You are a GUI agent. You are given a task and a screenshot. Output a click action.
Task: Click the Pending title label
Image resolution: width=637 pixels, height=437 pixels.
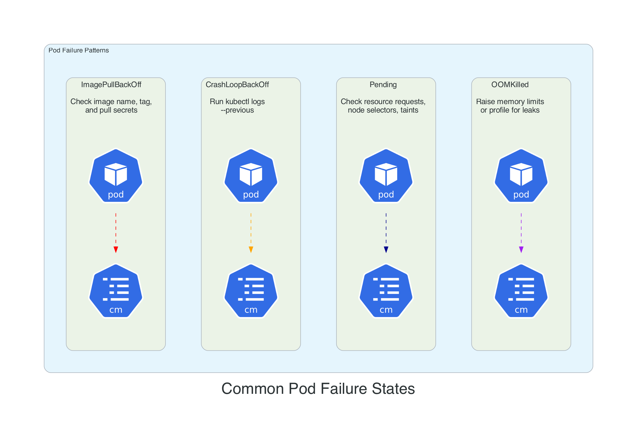[x=383, y=85]
